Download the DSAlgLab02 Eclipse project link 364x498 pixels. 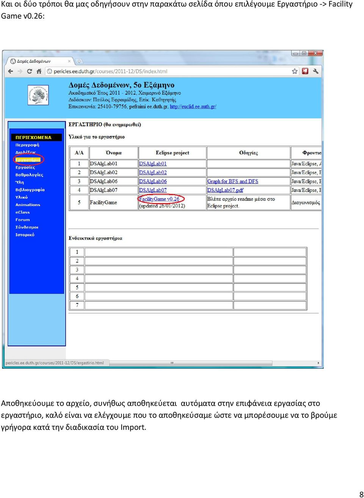153,172
